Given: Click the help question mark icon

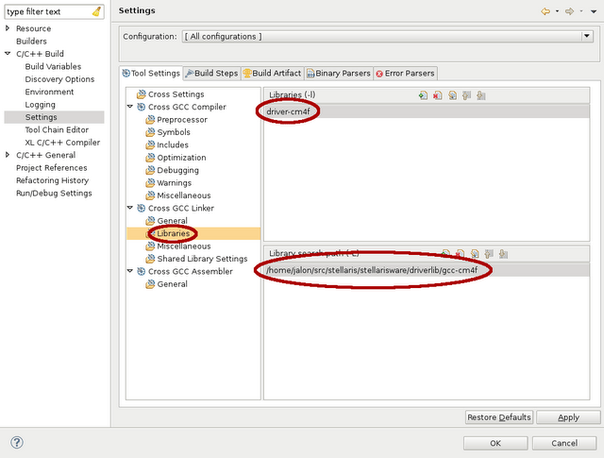Looking at the screenshot, I should pos(16,442).
